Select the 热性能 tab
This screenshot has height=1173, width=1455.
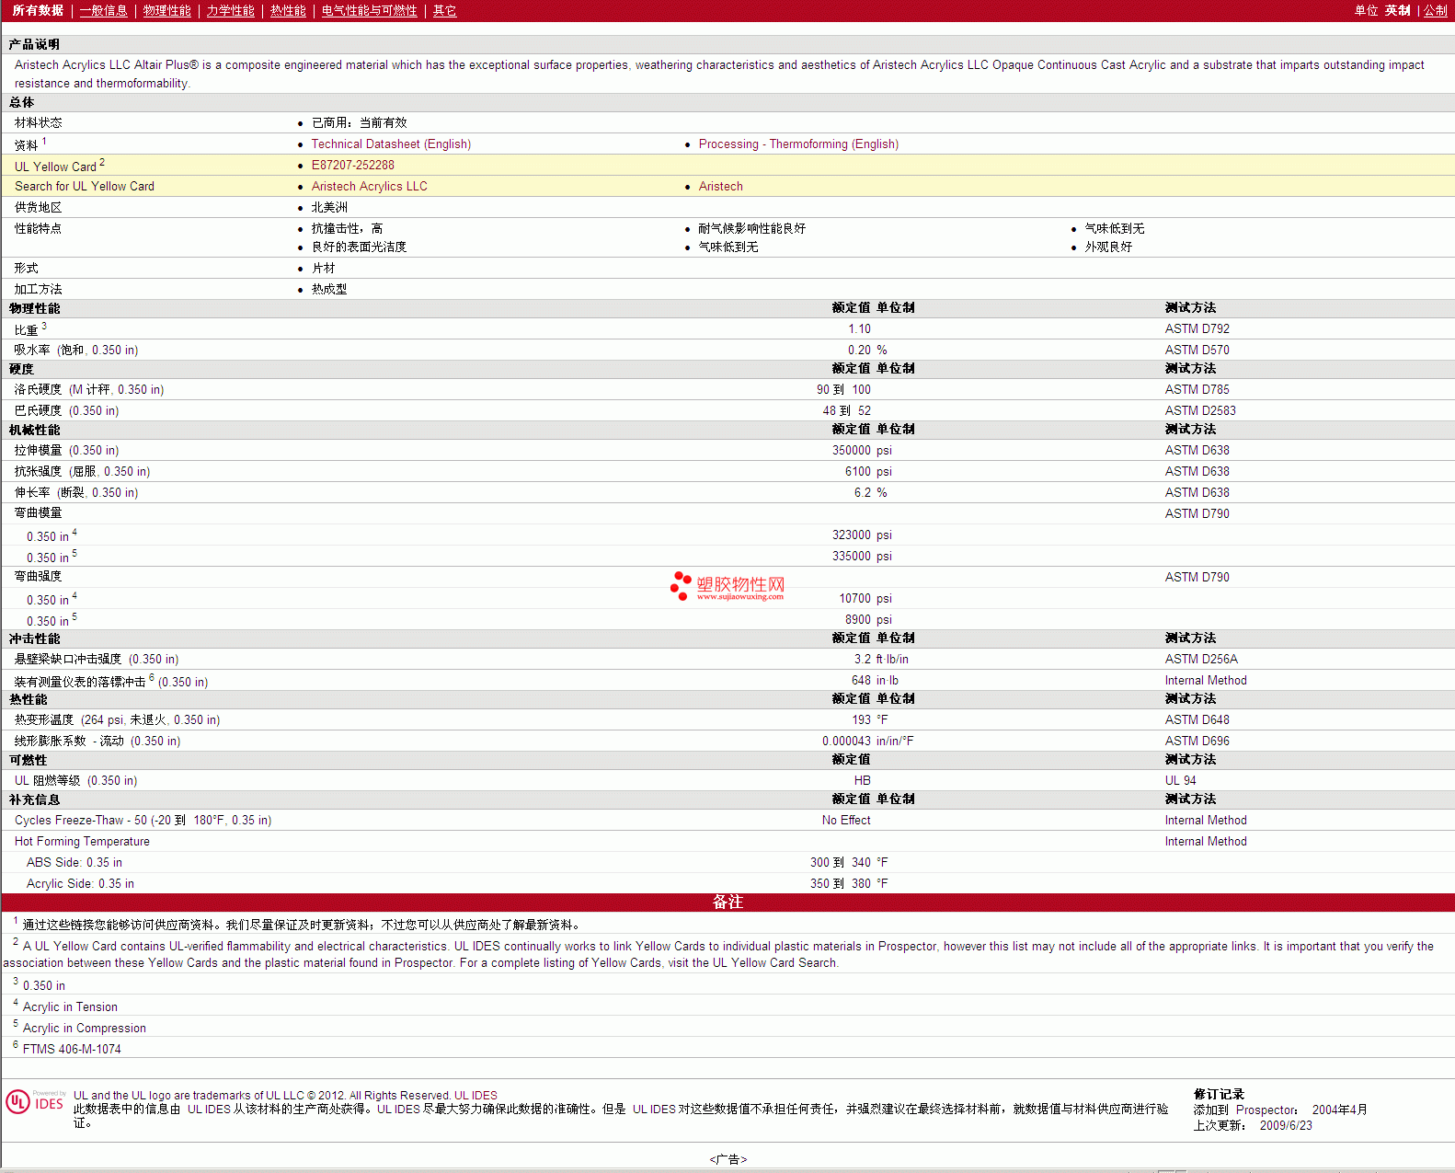click(288, 11)
